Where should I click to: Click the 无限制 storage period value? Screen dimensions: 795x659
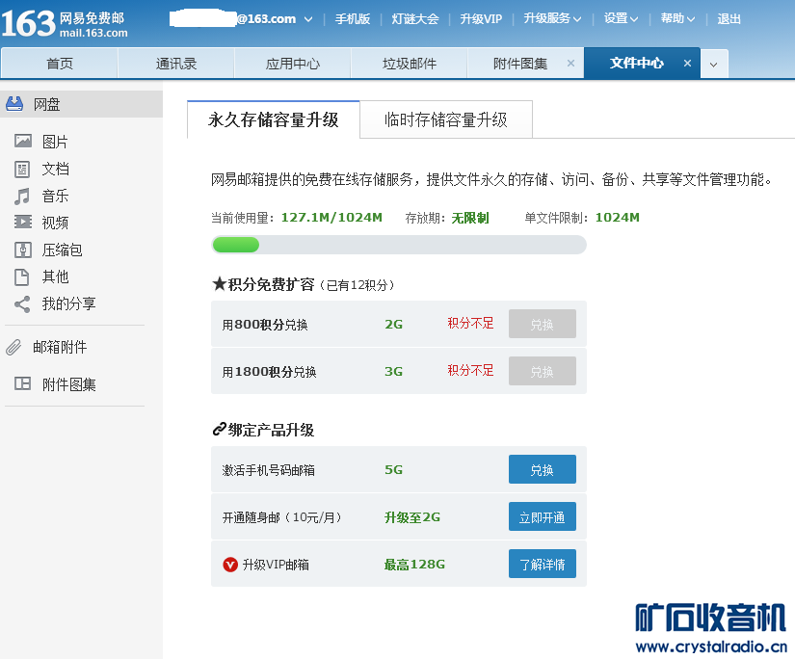(470, 218)
